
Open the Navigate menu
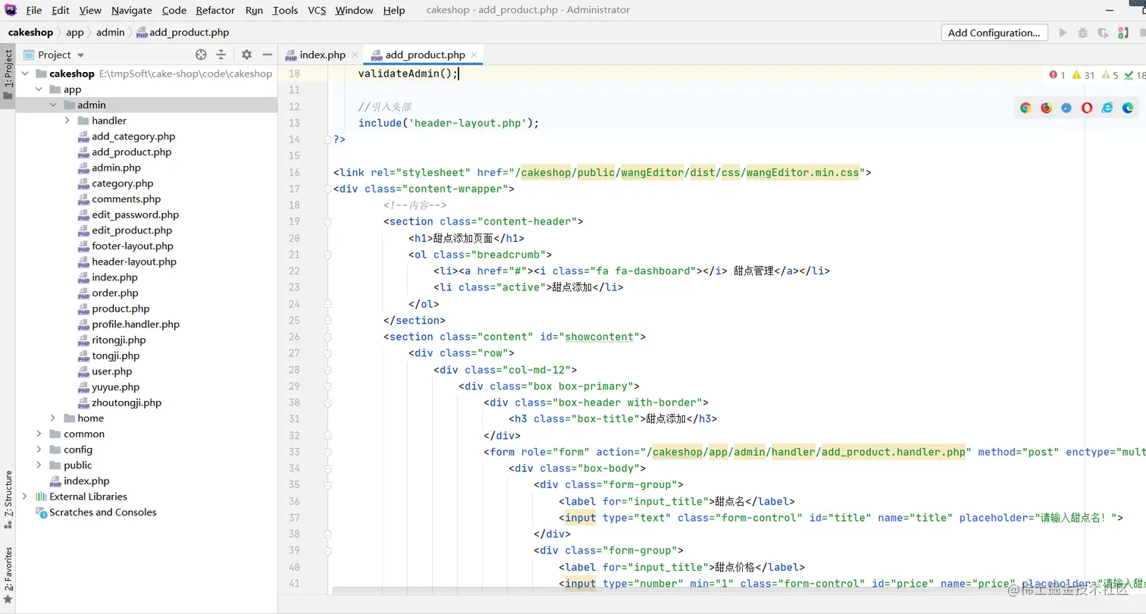click(x=131, y=11)
